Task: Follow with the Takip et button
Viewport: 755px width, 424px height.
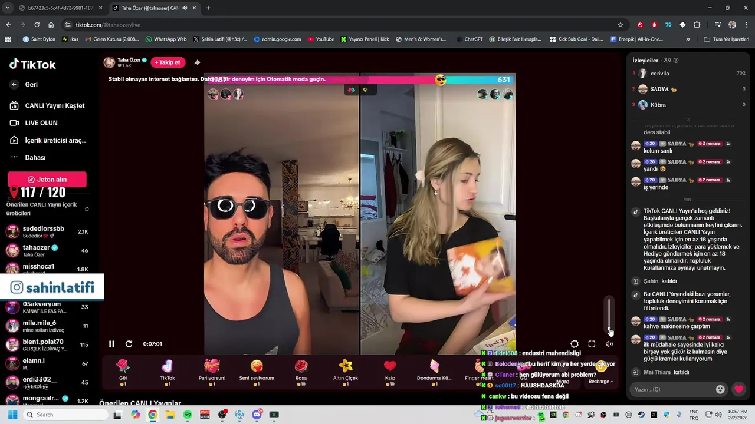Action: pyautogui.click(x=168, y=62)
